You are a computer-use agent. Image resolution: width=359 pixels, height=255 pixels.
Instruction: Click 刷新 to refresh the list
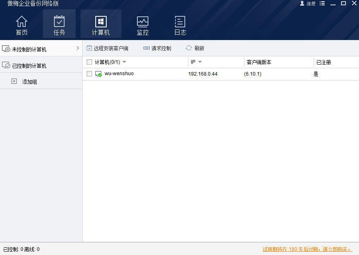[195, 48]
